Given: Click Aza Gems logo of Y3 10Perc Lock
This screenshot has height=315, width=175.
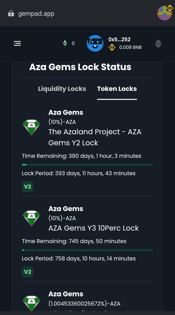Looking at the screenshot, I should (x=31, y=218).
